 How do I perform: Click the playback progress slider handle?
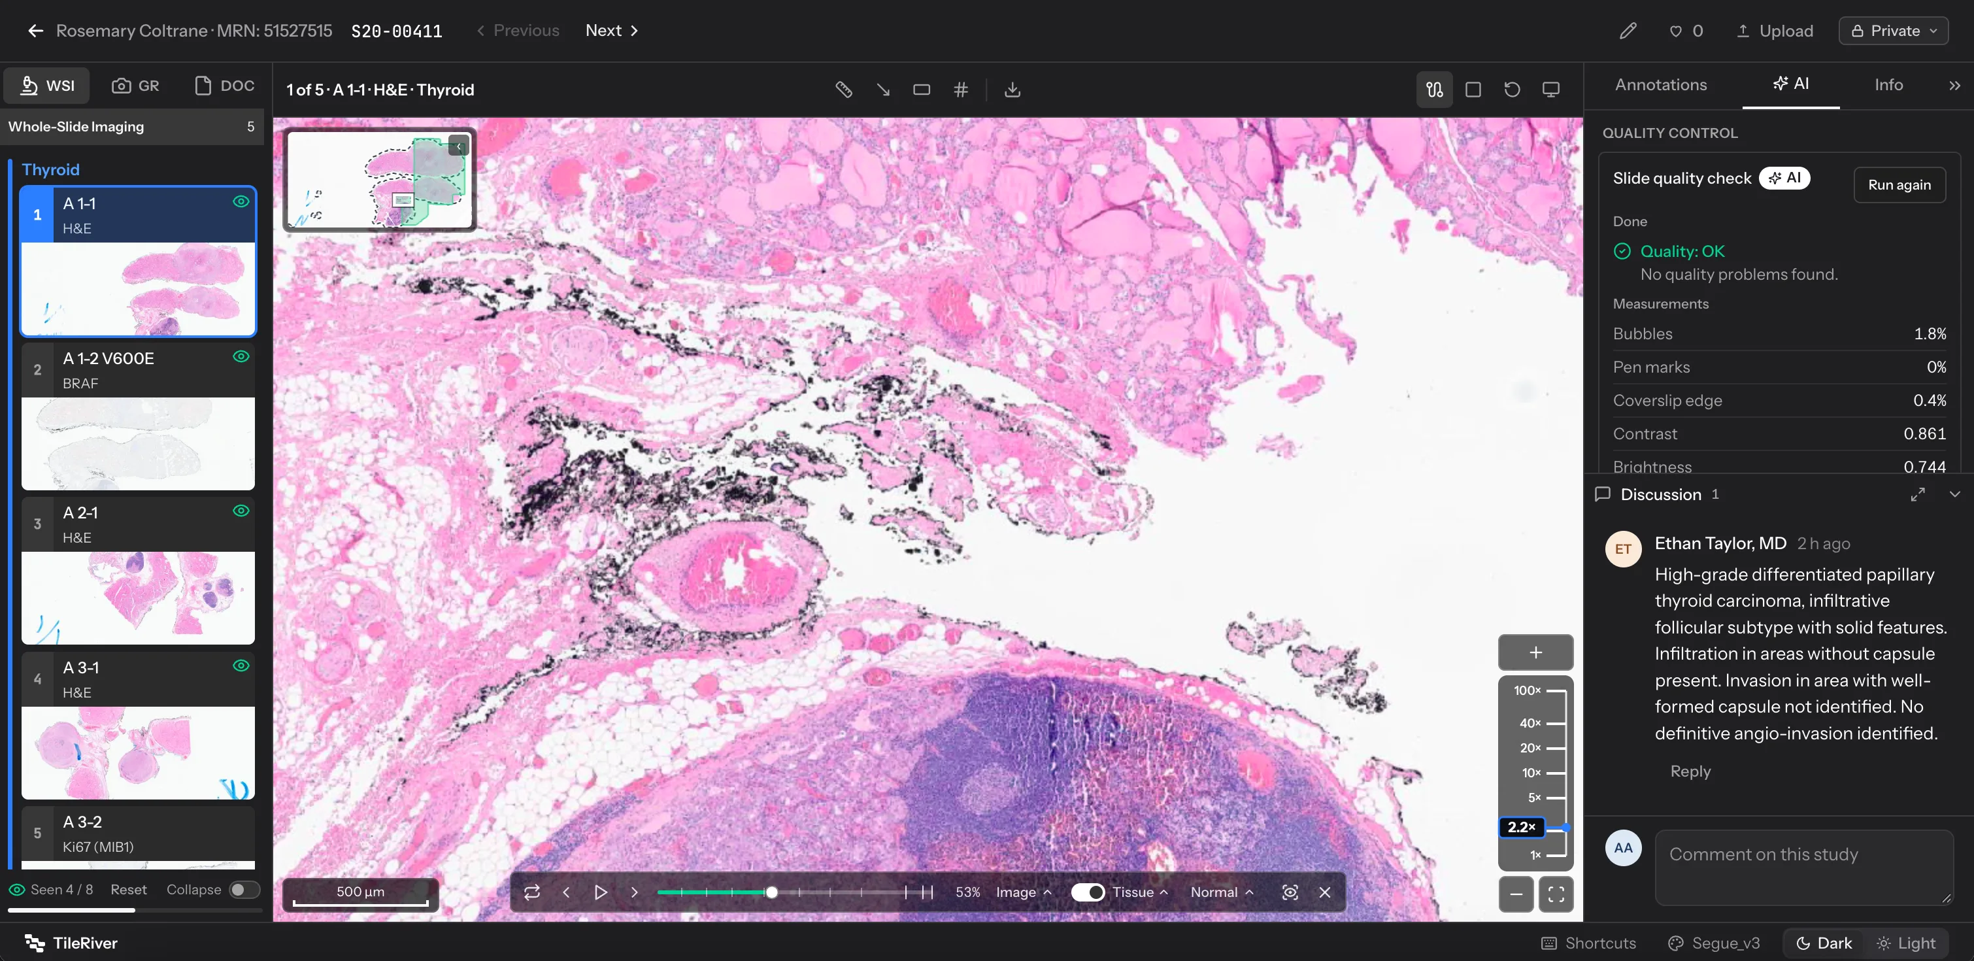pos(772,892)
